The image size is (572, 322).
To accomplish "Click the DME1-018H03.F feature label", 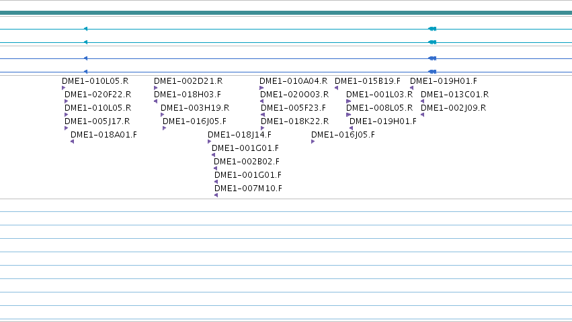I will coord(188,95).
